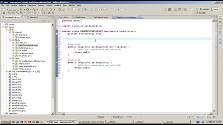
Task: Select PecaBranca.java in the tree
Action: tap(25, 53)
